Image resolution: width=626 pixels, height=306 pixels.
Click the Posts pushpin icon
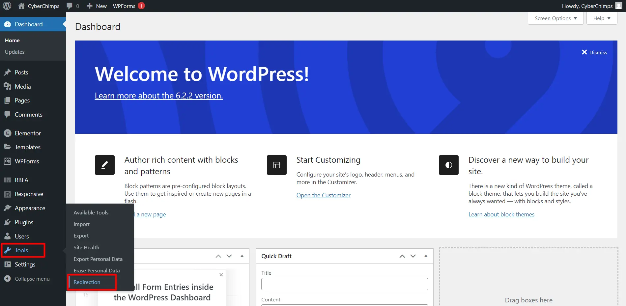click(8, 72)
